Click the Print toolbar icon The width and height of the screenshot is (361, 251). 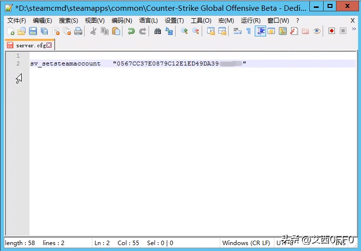78,31
